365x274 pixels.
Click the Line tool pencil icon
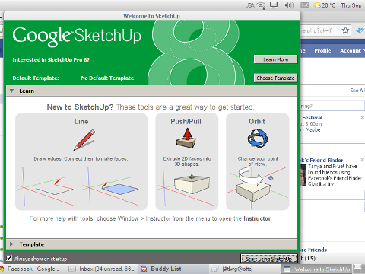coord(84,140)
